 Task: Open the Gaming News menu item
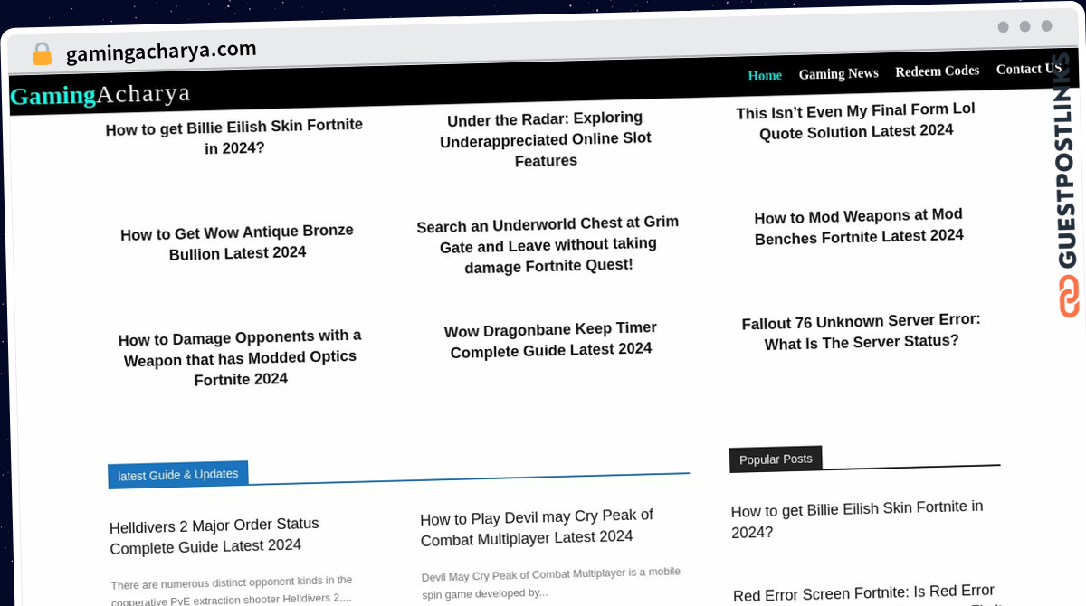pyautogui.click(x=838, y=73)
